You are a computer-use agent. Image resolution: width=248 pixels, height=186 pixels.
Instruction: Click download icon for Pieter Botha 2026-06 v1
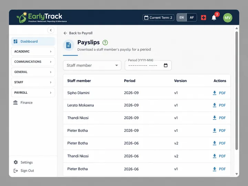(215, 169)
